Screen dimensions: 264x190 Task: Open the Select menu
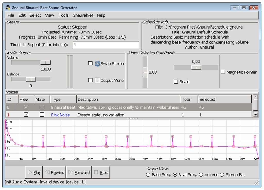tap(35, 15)
